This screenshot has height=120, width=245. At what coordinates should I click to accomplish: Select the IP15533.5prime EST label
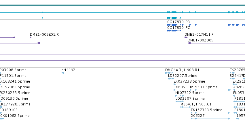[x=204, y=87]
